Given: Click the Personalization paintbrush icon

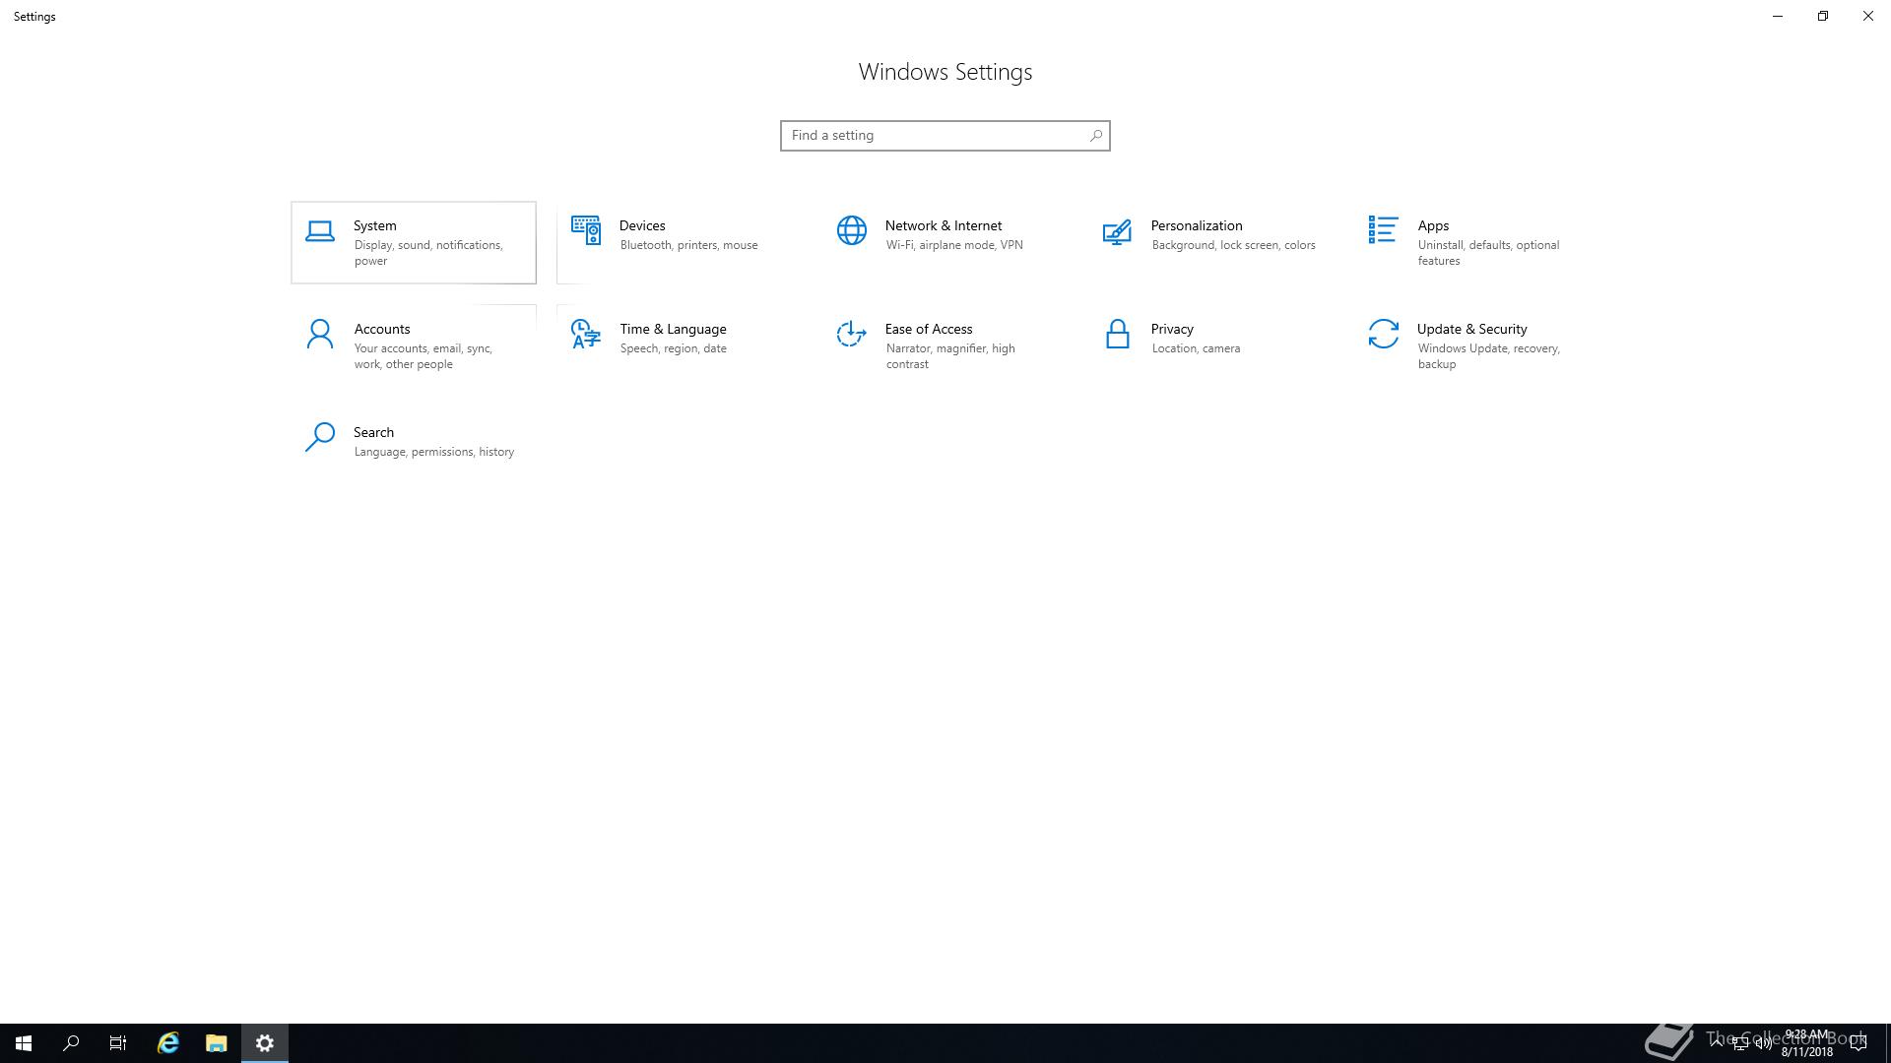Looking at the screenshot, I should [x=1117, y=231].
